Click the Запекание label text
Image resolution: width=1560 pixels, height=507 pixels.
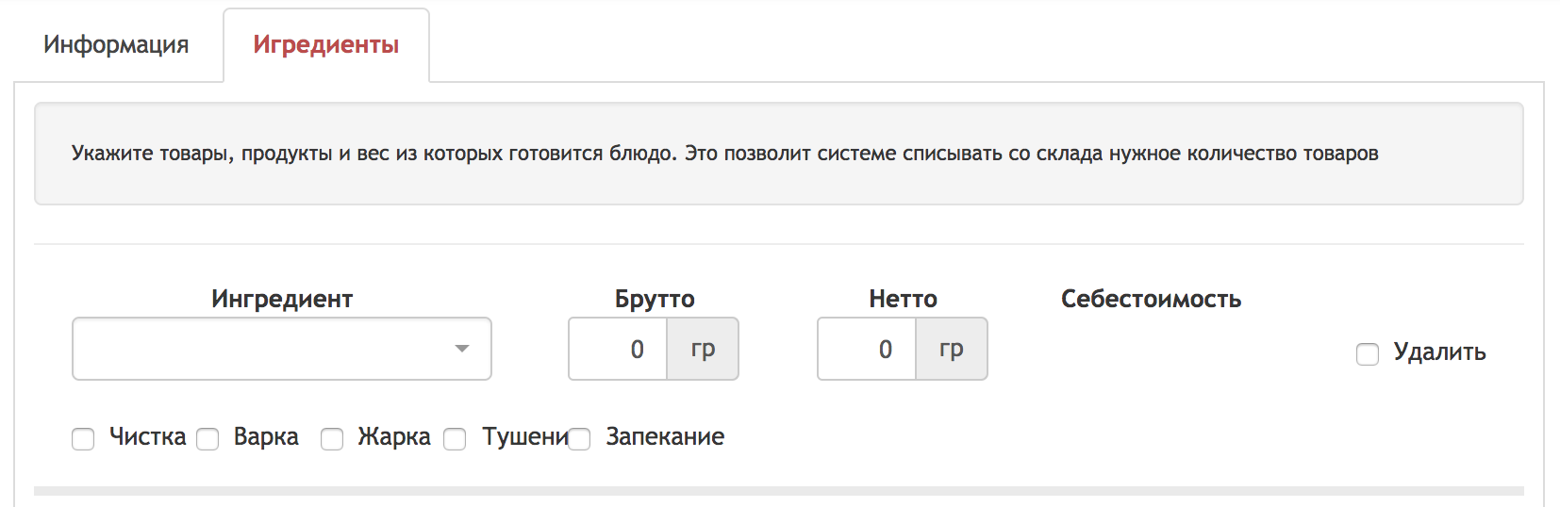[665, 436]
